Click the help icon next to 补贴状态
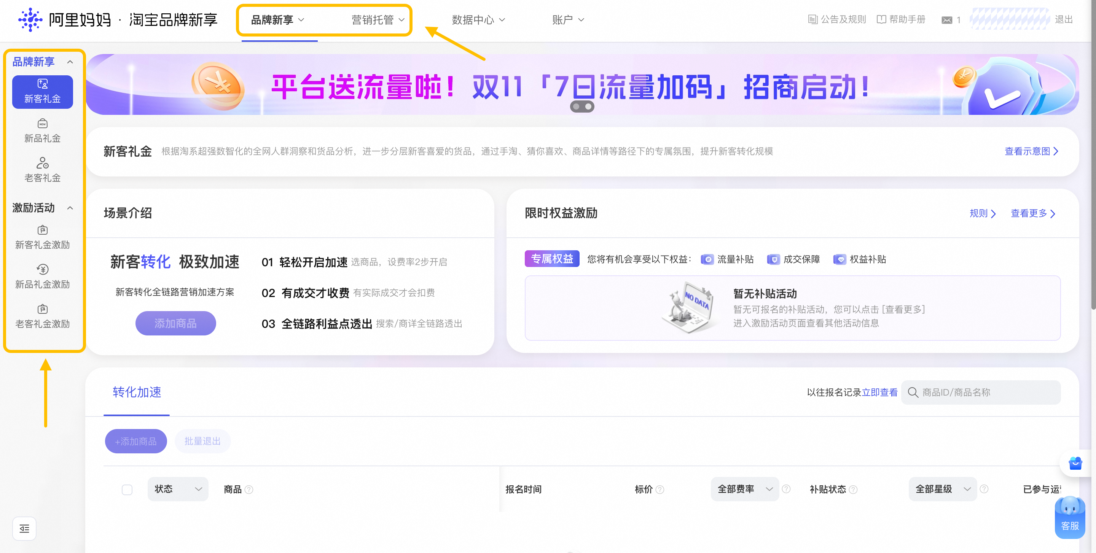1096x553 pixels. (853, 489)
